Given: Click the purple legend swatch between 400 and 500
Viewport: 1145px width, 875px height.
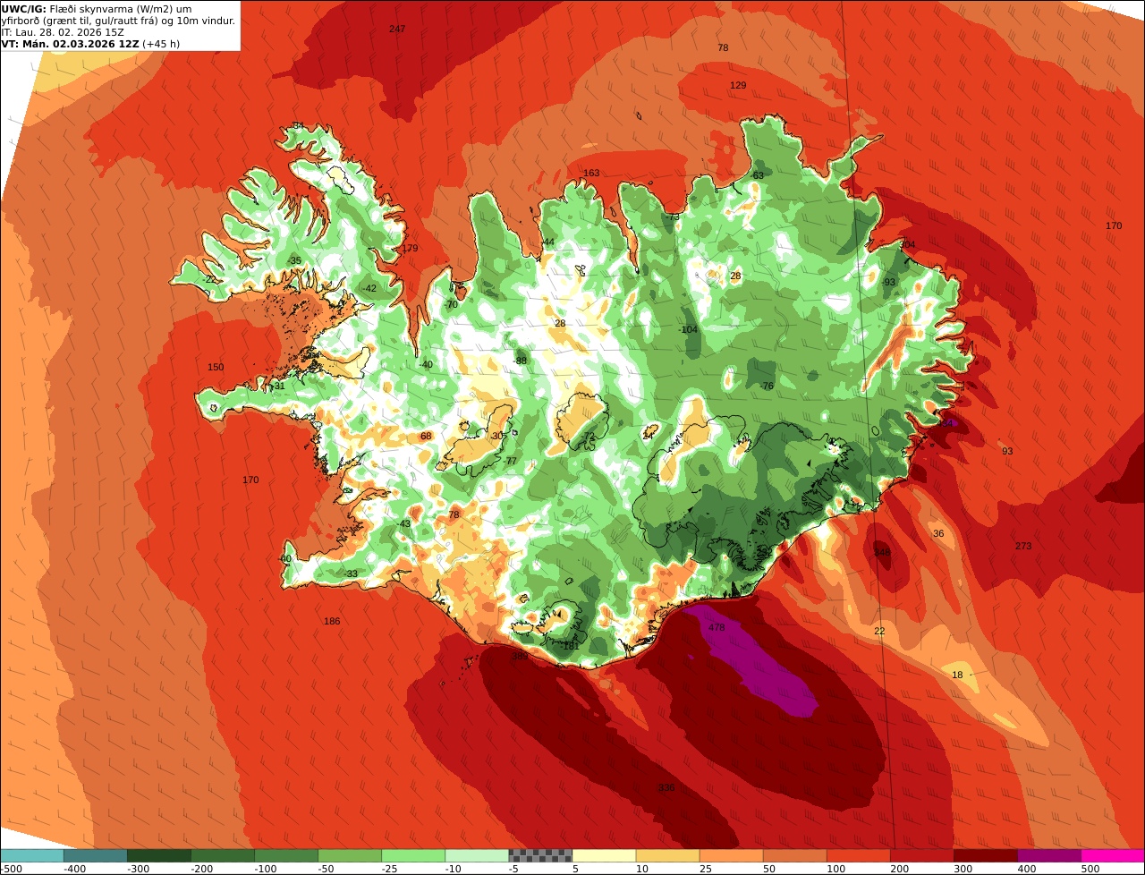Looking at the screenshot, I should point(1049,855).
